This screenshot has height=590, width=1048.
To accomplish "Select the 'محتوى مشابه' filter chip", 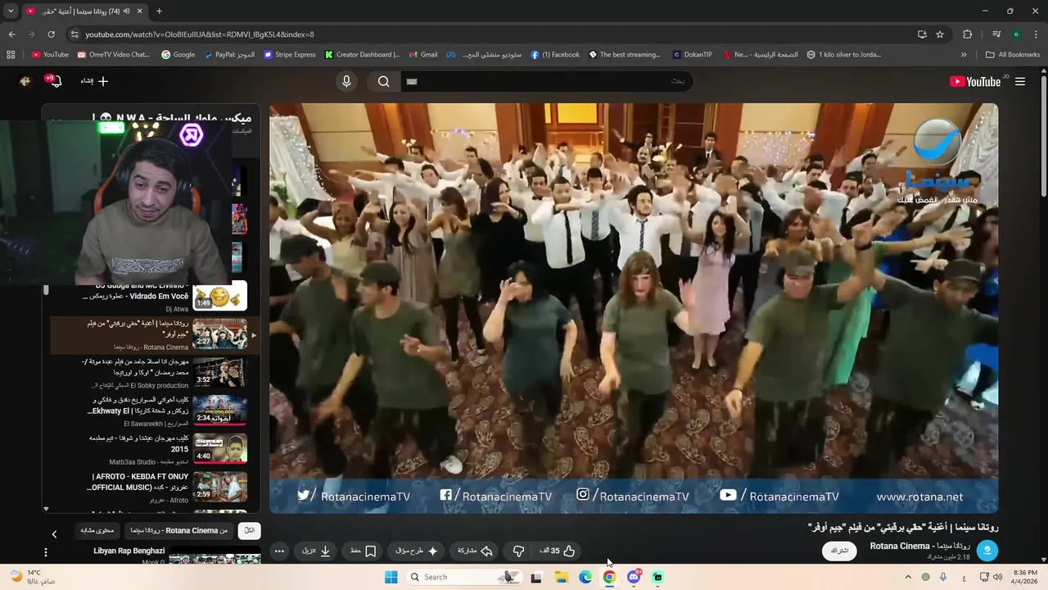I will point(97,531).
